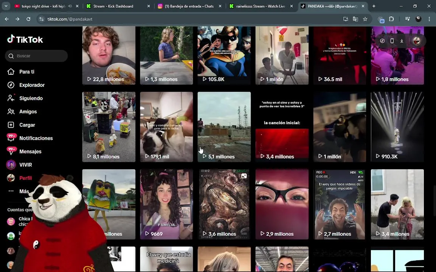
Task: Click the Para ti house icon
Action: tap(11, 72)
